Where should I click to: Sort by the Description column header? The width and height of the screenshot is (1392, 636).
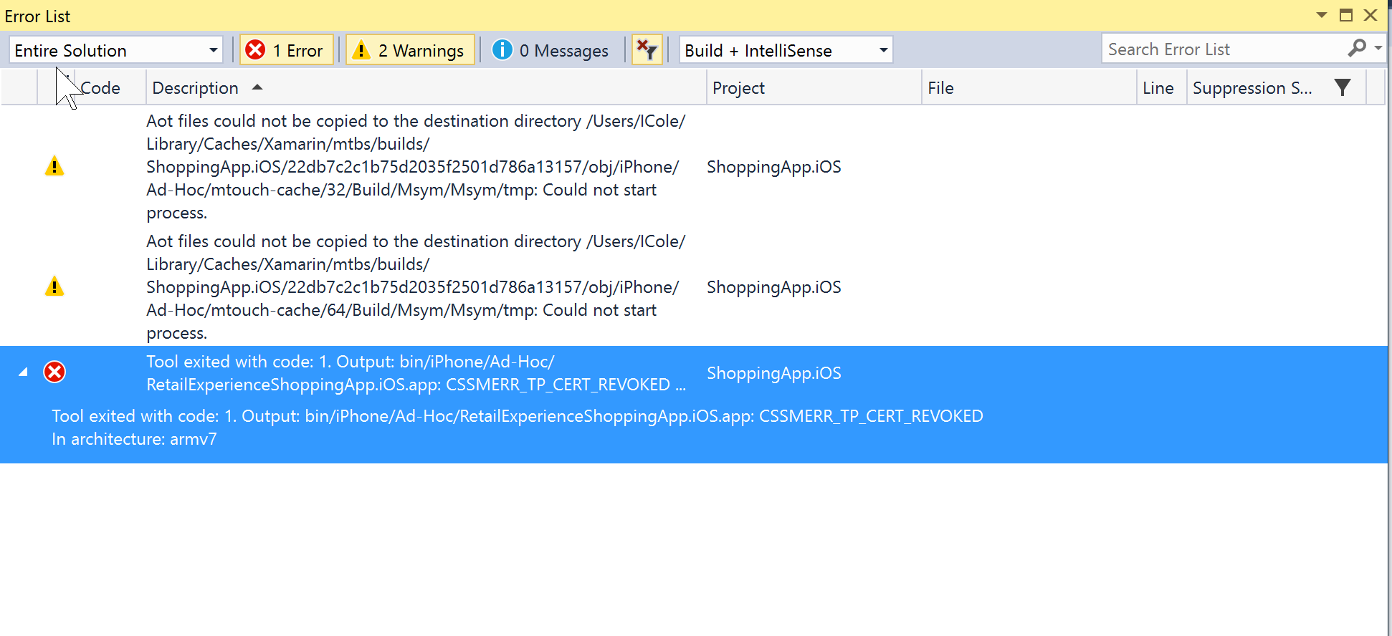426,88
